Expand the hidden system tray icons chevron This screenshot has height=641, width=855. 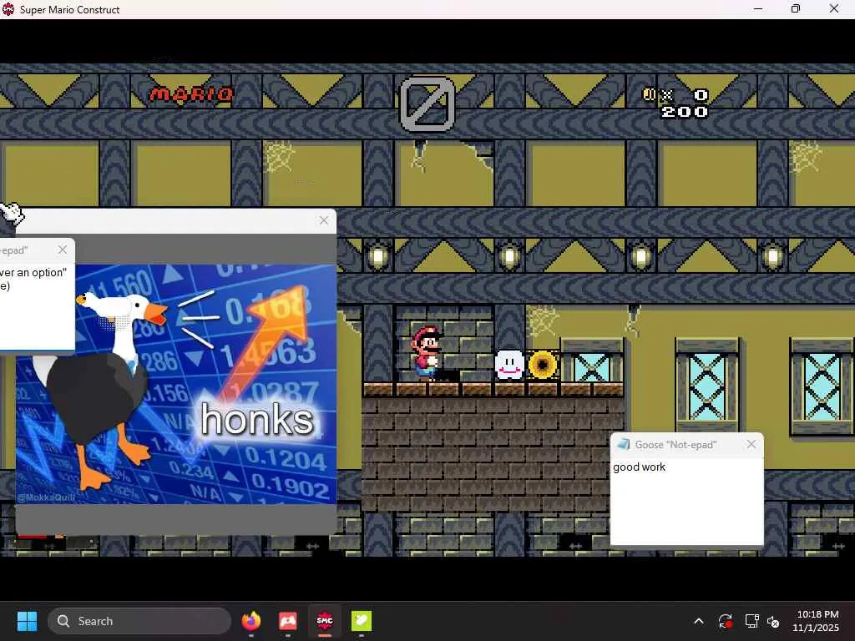tap(699, 621)
